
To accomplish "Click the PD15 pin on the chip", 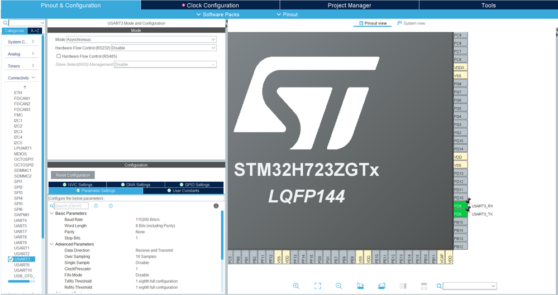I will point(460,141).
